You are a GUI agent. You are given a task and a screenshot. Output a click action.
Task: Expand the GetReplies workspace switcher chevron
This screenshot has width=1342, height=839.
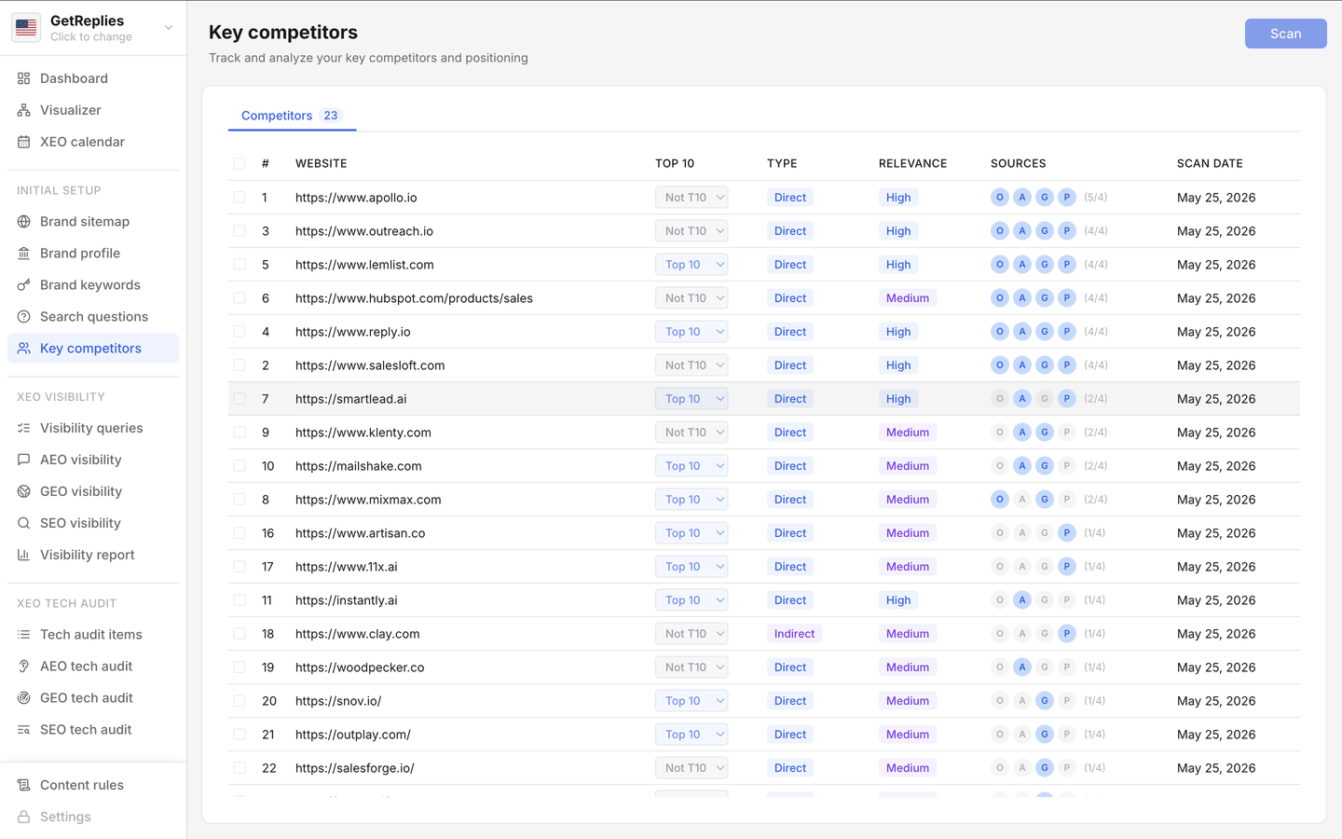click(169, 28)
